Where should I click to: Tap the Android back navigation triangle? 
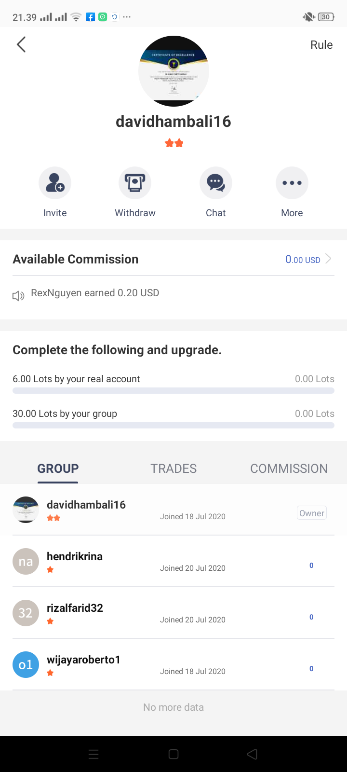pos(252,754)
